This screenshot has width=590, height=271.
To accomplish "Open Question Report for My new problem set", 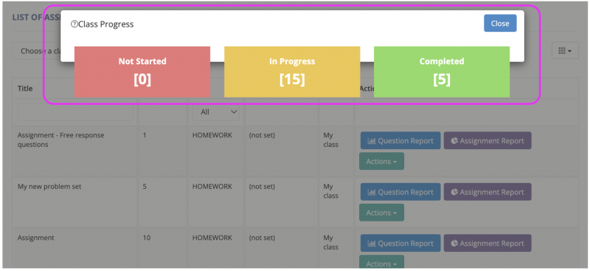I will click(x=400, y=192).
